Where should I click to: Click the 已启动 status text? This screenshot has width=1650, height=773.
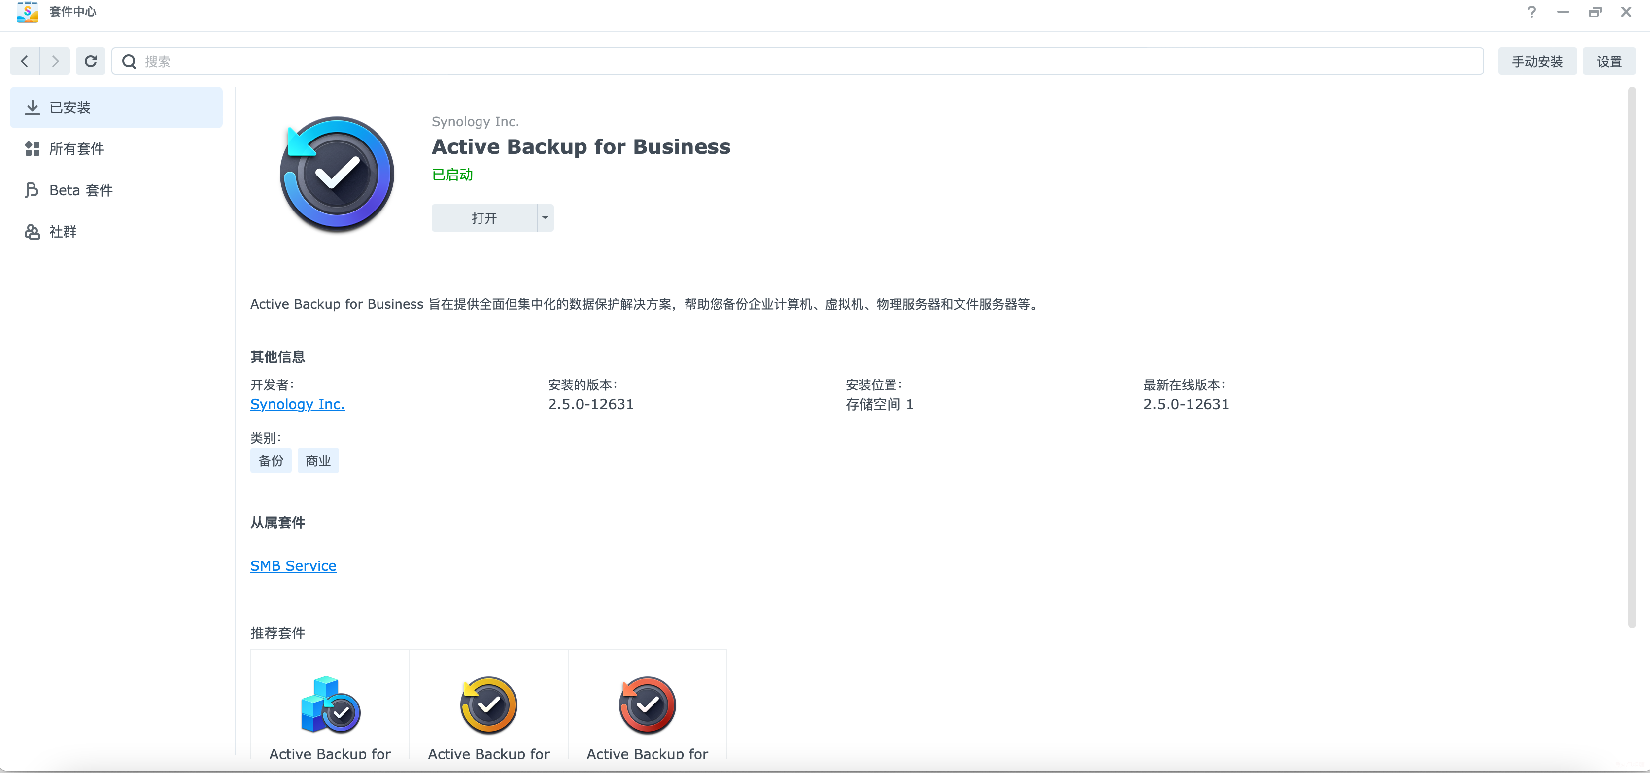click(x=452, y=175)
